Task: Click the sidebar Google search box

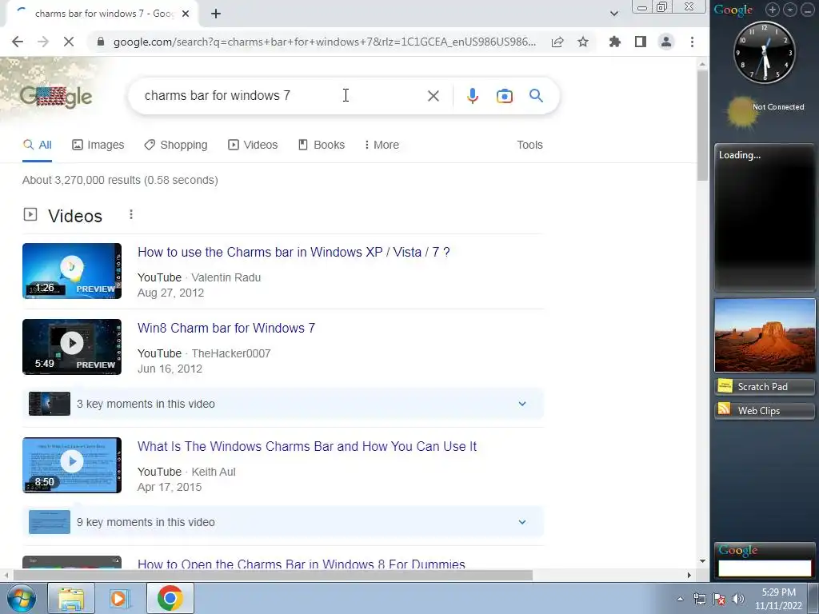Action: (765, 568)
